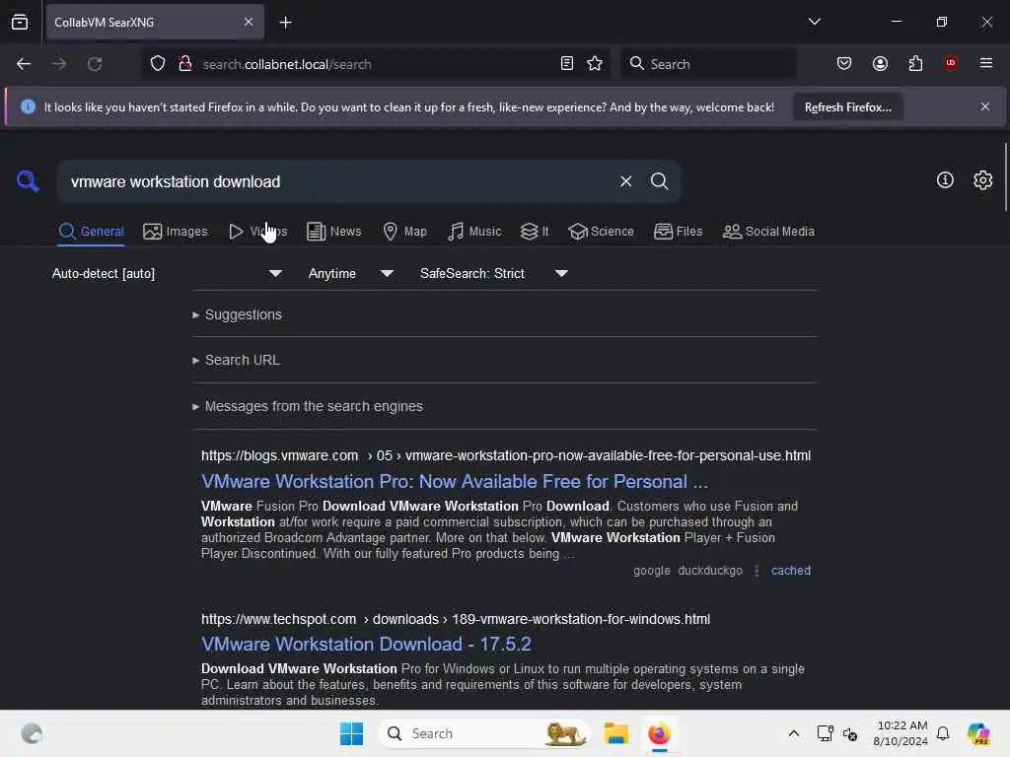Switch to It tab

click(x=535, y=232)
